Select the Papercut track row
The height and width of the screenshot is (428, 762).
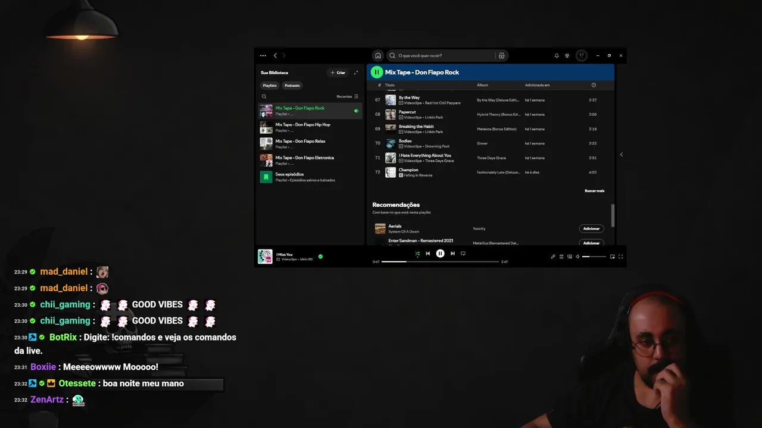pos(490,114)
